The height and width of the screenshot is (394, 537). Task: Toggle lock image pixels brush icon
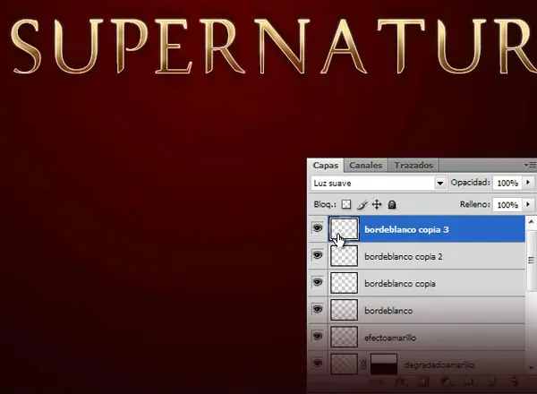(362, 204)
